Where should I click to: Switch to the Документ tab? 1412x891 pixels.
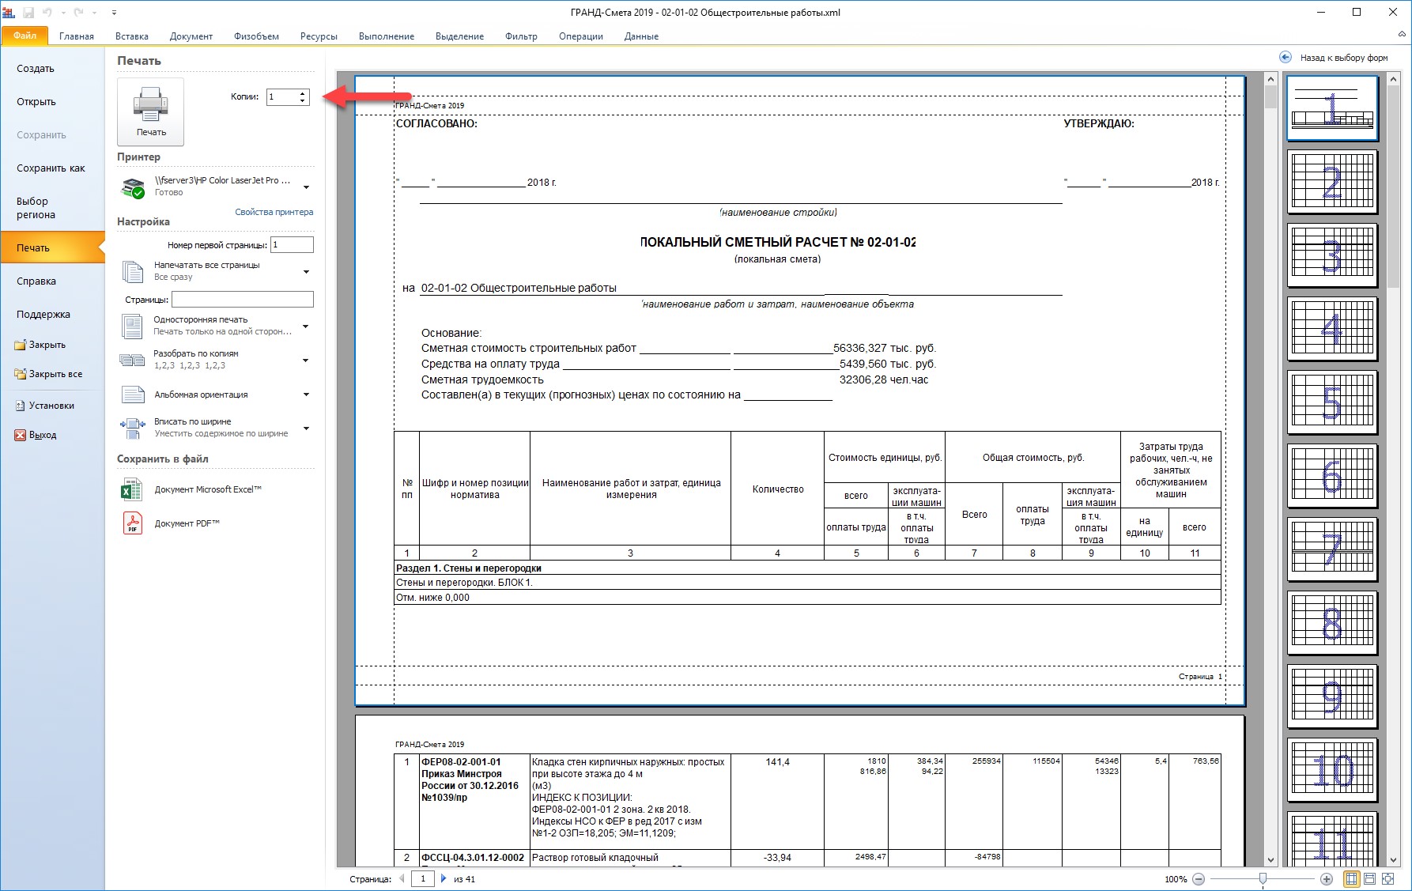click(x=191, y=36)
